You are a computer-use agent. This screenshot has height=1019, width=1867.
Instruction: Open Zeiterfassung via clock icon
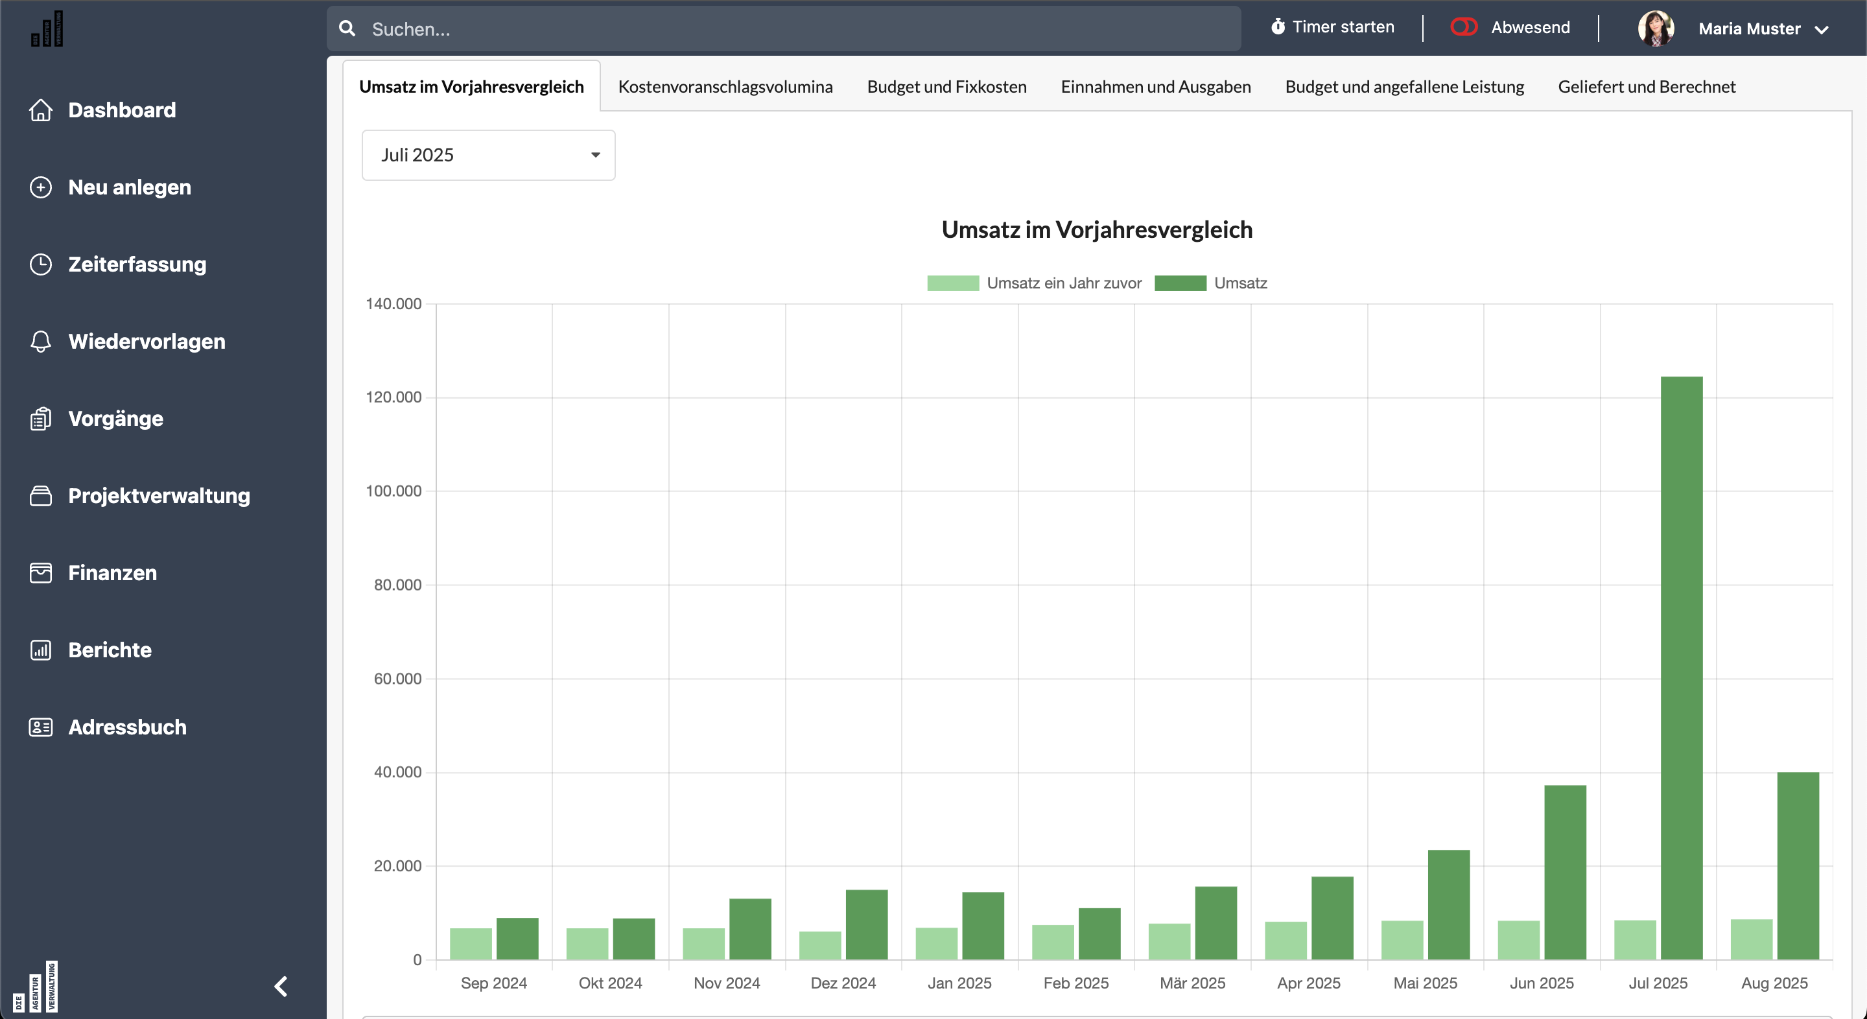click(x=41, y=264)
